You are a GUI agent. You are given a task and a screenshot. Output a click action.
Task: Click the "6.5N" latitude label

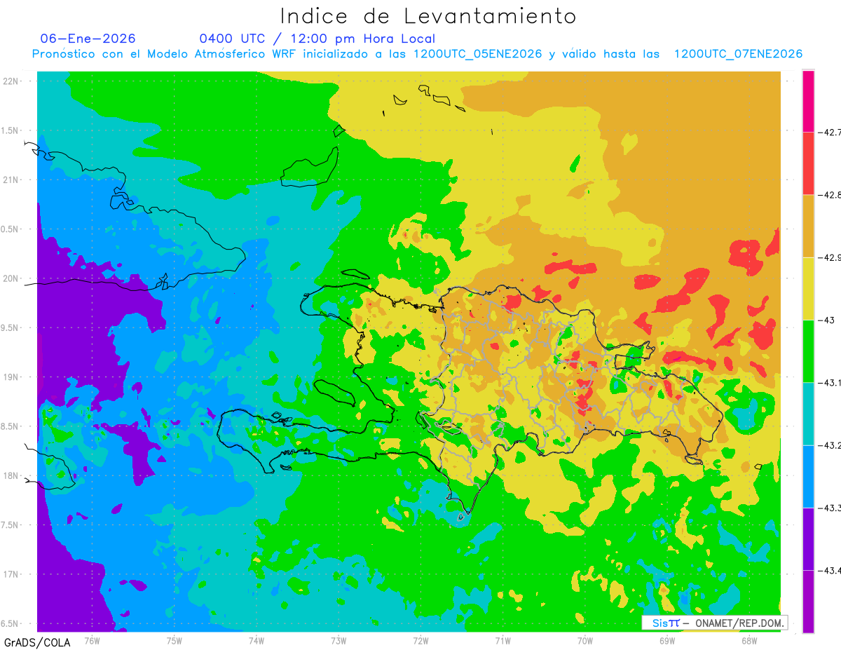(9, 623)
